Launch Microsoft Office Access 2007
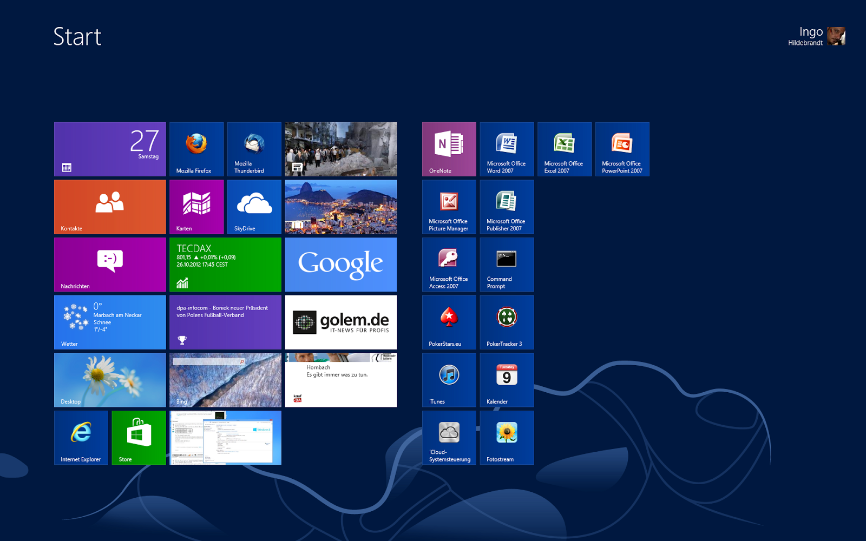 (x=449, y=265)
